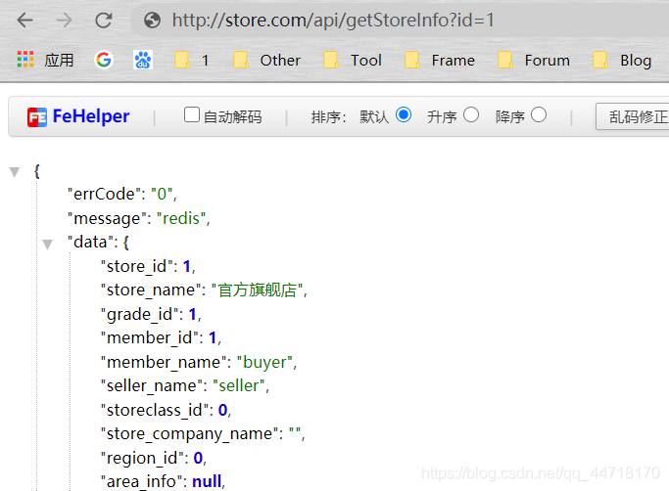Click the FeHelper title link
The height and width of the screenshot is (491, 669).
pos(91,116)
